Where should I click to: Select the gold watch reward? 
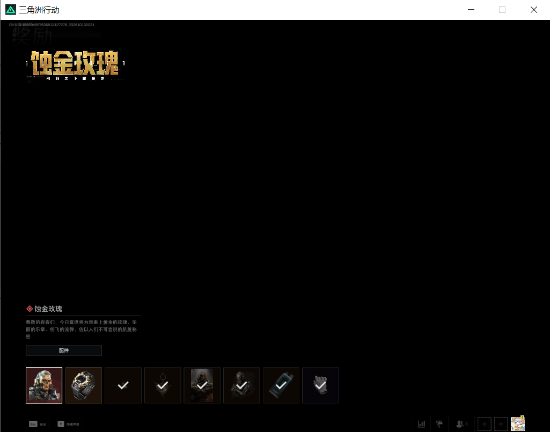coord(84,385)
